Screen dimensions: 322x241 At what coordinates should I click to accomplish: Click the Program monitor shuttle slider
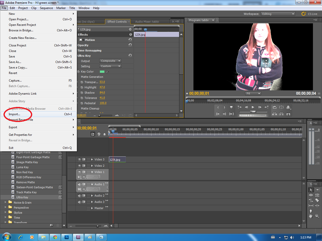coord(253,112)
